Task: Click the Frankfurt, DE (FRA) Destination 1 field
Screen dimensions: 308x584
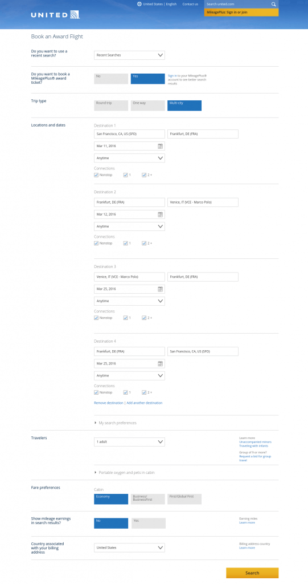Action: point(203,134)
